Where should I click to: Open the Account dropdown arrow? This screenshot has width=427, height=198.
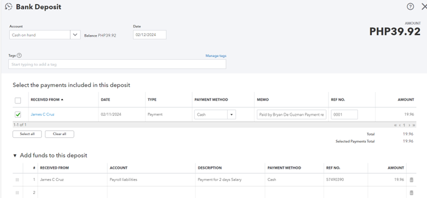pyautogui.click(x=76, y=35)
